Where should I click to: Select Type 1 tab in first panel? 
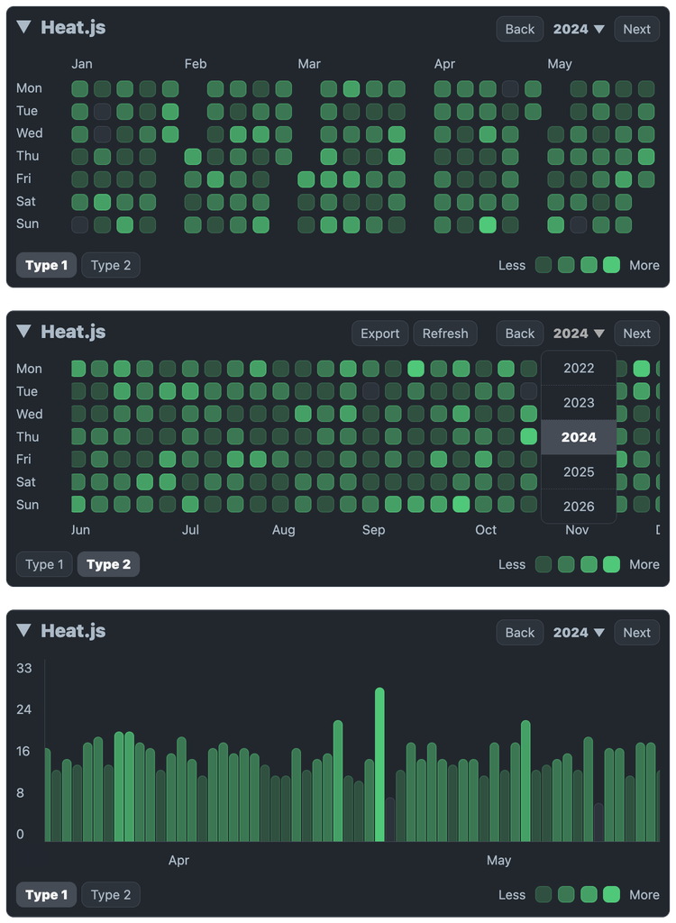tap(46, 265)
